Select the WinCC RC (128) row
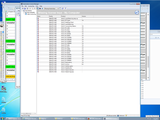This screenshot has width=160, height=120. pos(88,28)
